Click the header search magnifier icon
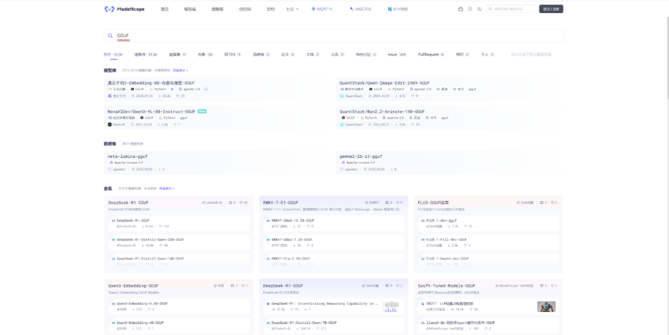The width and height of the screenshot is (669, 335). [x=490, y=9]
